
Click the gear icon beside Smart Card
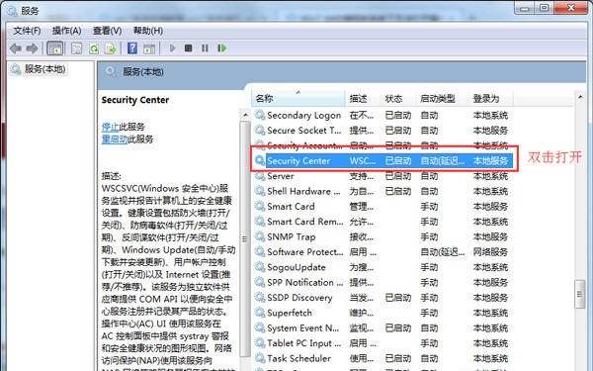(259, 206)
